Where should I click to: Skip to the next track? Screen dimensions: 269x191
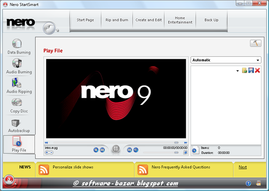coord(129,150)
